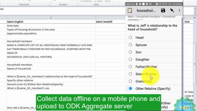The image size is (197, 111).
Task: Click Excel vertical scrollbar thumb
Action: [x=195, y=64]
